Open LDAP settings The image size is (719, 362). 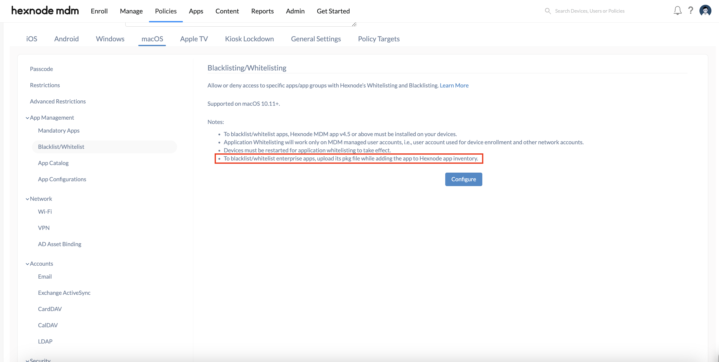(x=45, y=341)
